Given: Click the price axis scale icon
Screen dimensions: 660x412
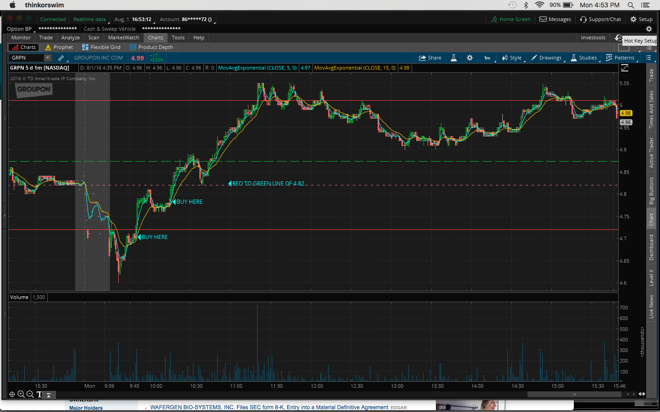Looking at the screenshot, I should (625, 68).
